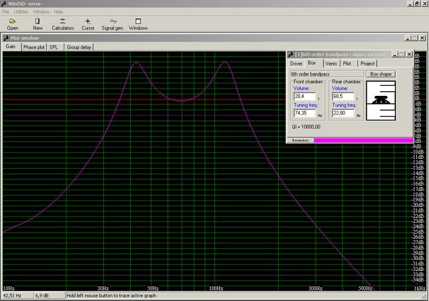Switch to the Group delay tab
Viewport: 429px width, 301px height.
point(79,47)
